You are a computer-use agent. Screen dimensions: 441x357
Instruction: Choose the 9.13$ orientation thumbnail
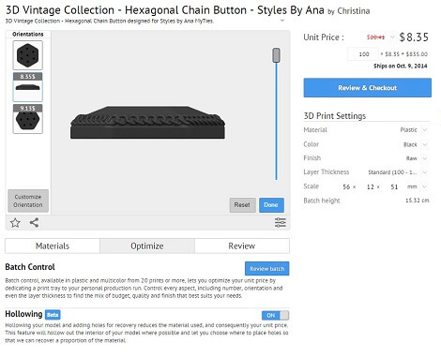click(x=28, y=119)
